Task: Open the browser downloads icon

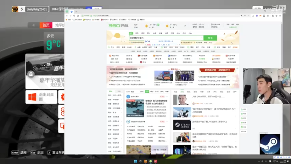Action: coord(272,16)
